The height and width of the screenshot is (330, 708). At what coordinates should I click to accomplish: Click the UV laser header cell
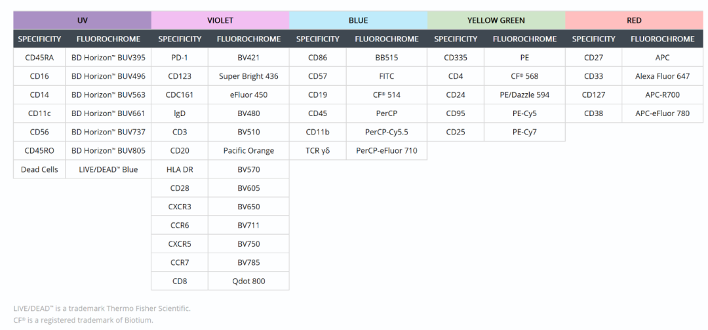(x=82, y=20)
